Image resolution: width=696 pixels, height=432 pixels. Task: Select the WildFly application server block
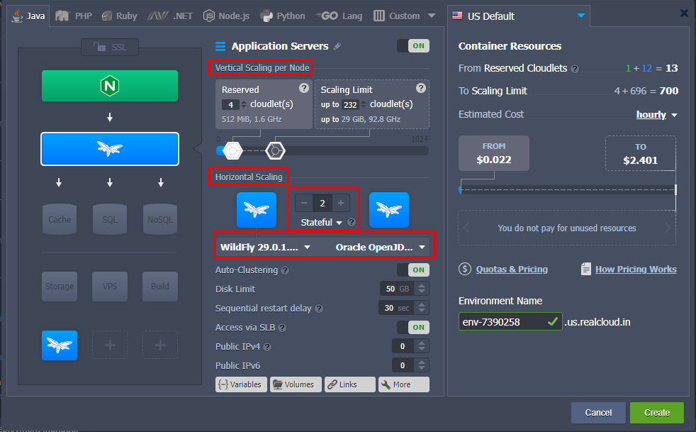(110, 148)
